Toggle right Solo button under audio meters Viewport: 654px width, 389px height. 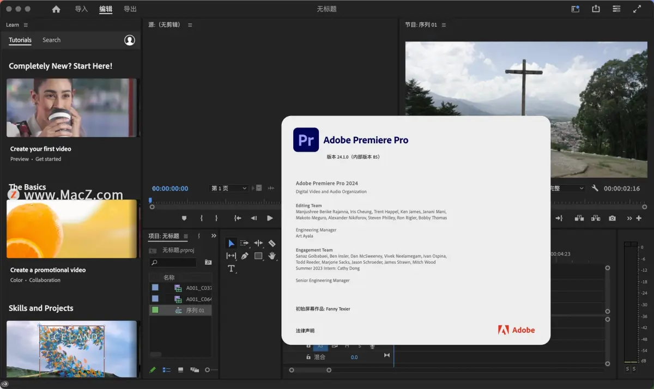634,369
